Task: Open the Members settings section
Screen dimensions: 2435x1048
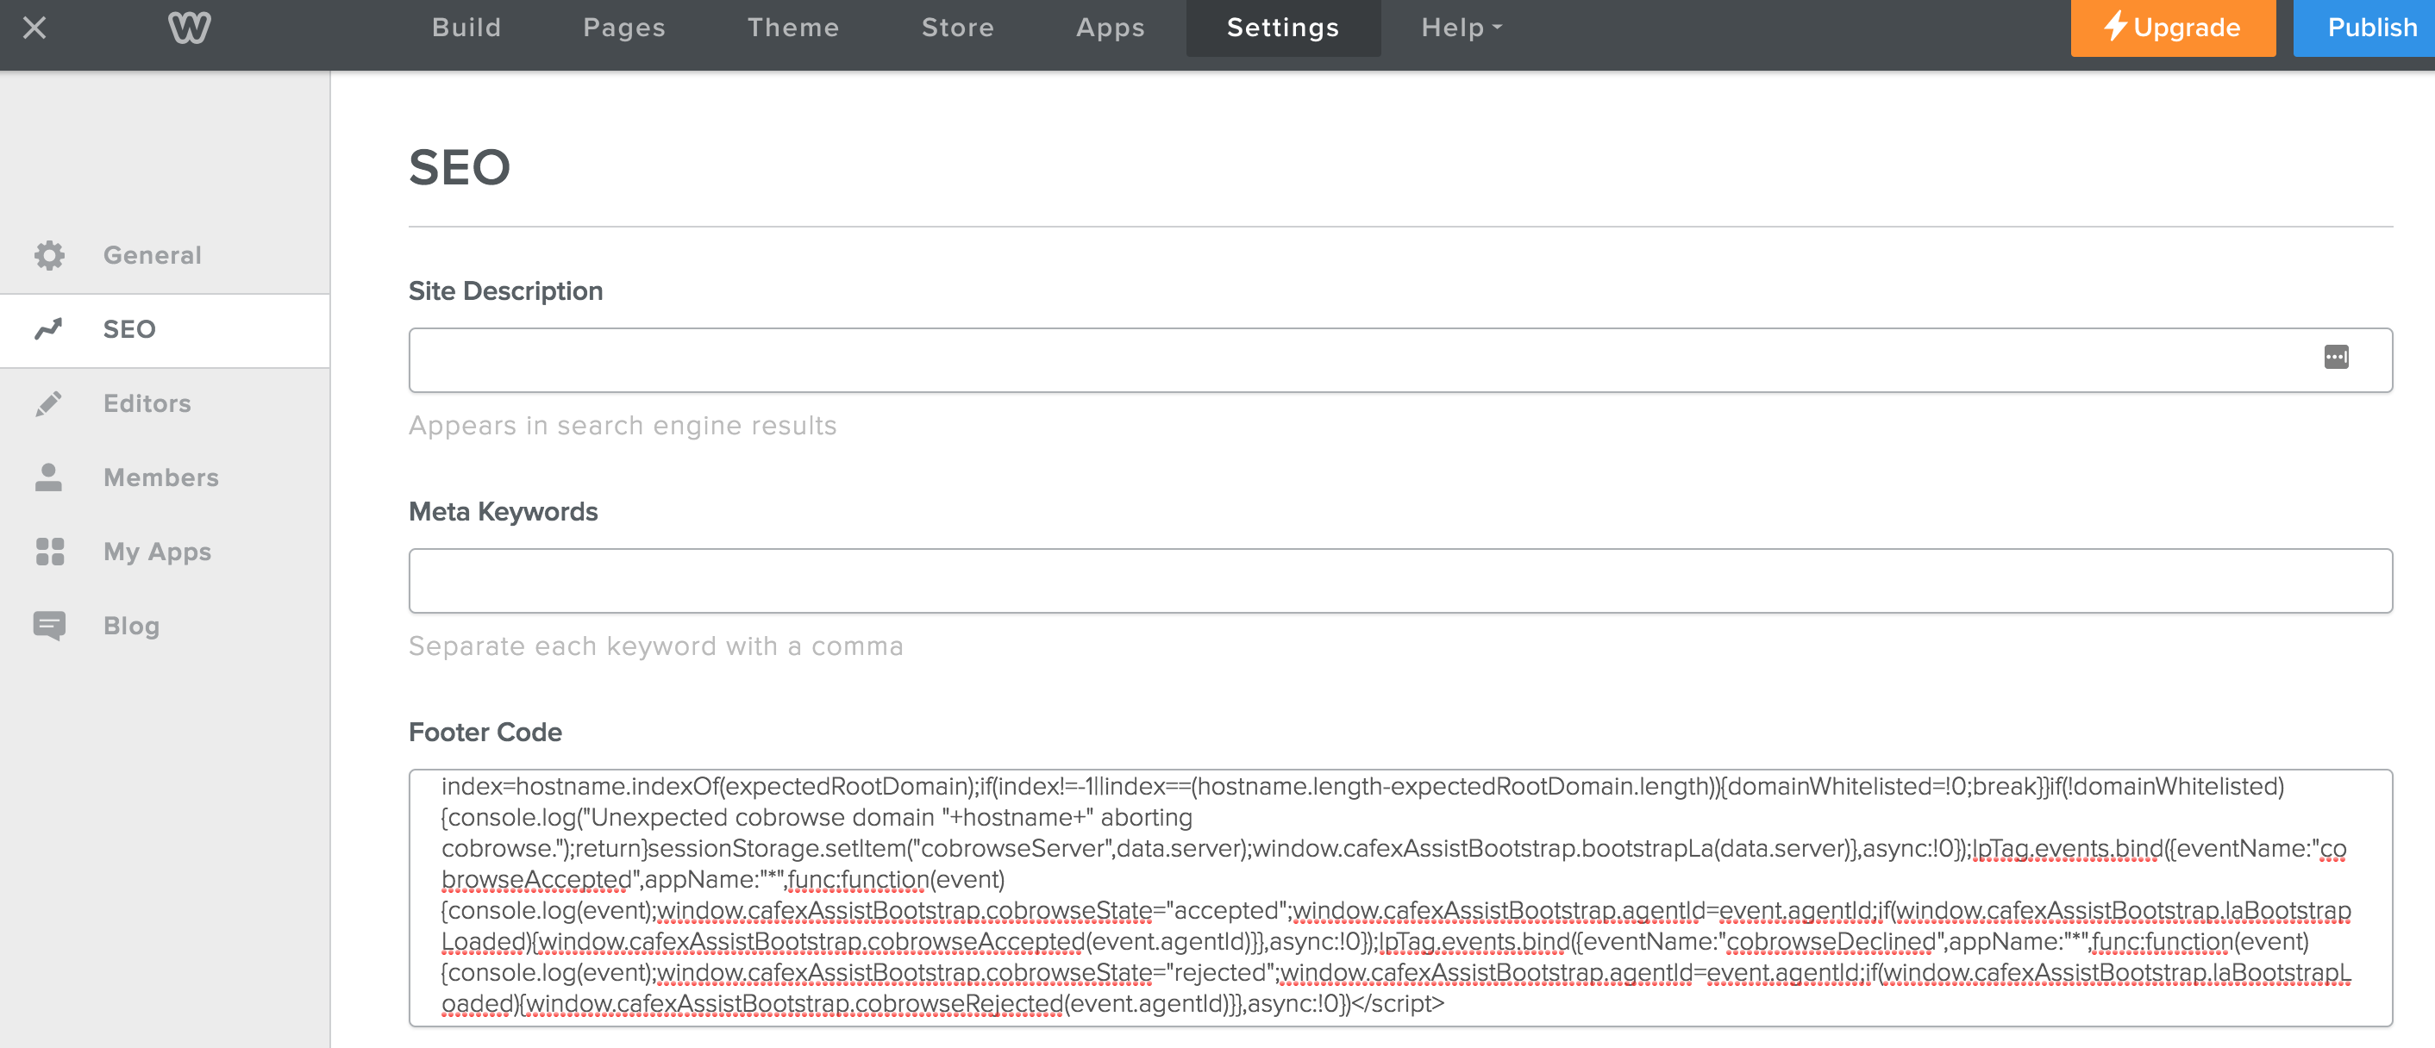Action: [x=165, y=477]
